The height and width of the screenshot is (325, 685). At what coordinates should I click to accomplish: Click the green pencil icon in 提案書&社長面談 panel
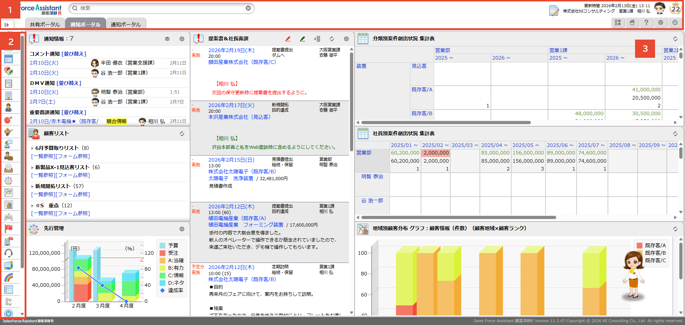point(303,39)
